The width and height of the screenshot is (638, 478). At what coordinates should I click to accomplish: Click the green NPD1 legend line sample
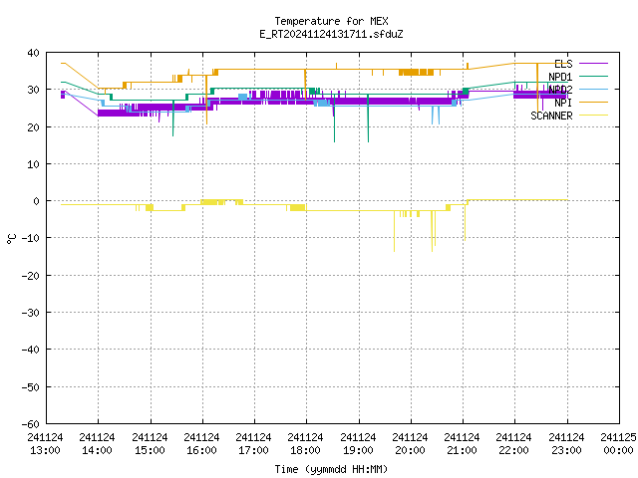[x=593, y=76]
